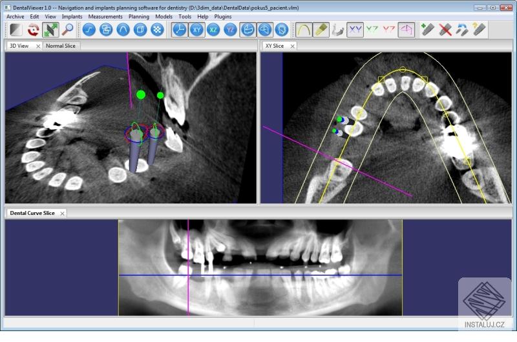Click the blue checkered pattern round icon
Viewport: 517px width, 342px height.
tap(158, 30)
